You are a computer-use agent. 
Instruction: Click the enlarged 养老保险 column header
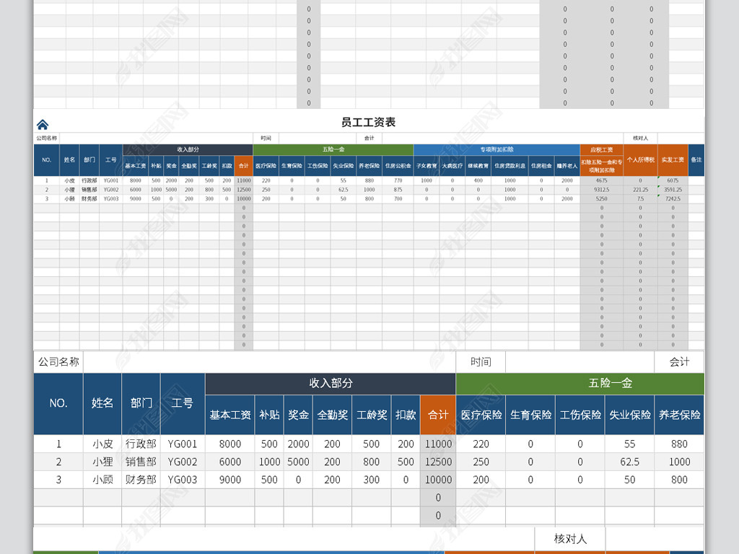[x=679, y=415]
